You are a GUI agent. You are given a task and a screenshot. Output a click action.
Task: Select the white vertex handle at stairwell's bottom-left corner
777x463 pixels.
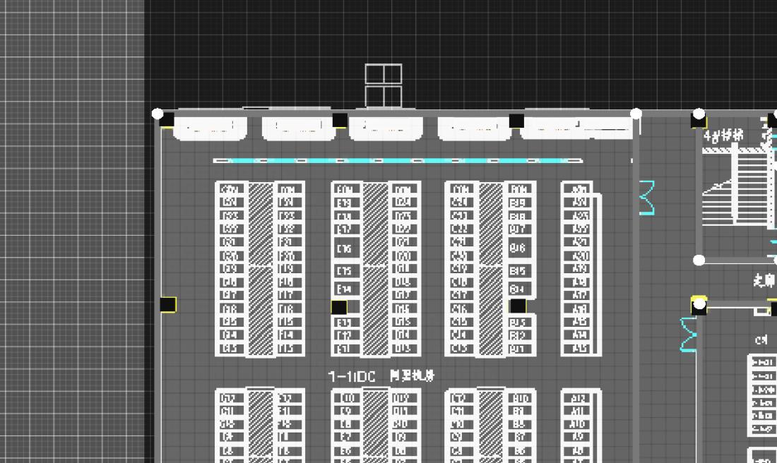click(x=699, y=260)
